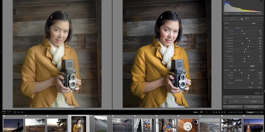Toggle the brush panel on/off switch
The width and height of the screenshot is (265, 132).
tap(225, 87)
